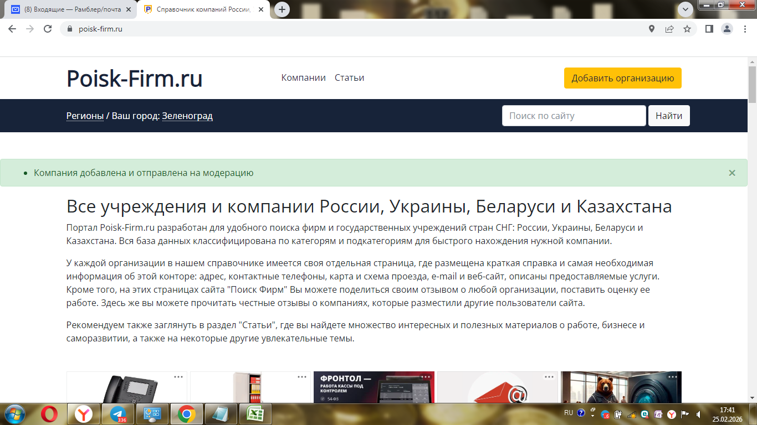Screen dimensions: 757x425
Task: Open the filing cabinet ad thumbnail
Action: point(250,387)
